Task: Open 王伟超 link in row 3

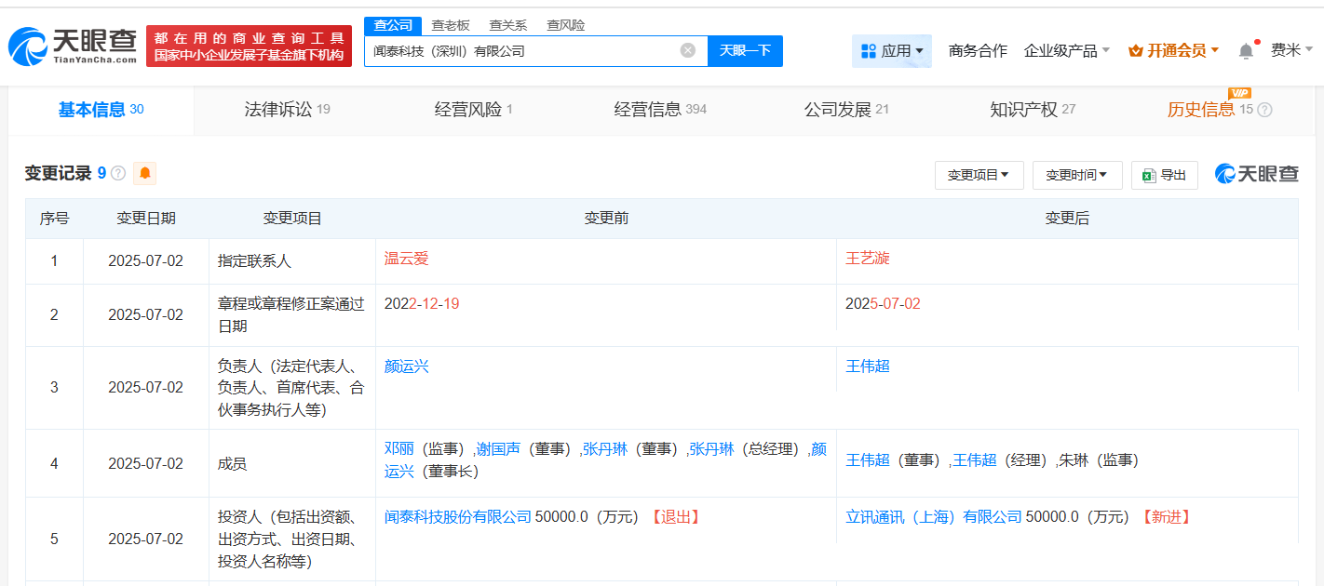Action: coord(868,366)
